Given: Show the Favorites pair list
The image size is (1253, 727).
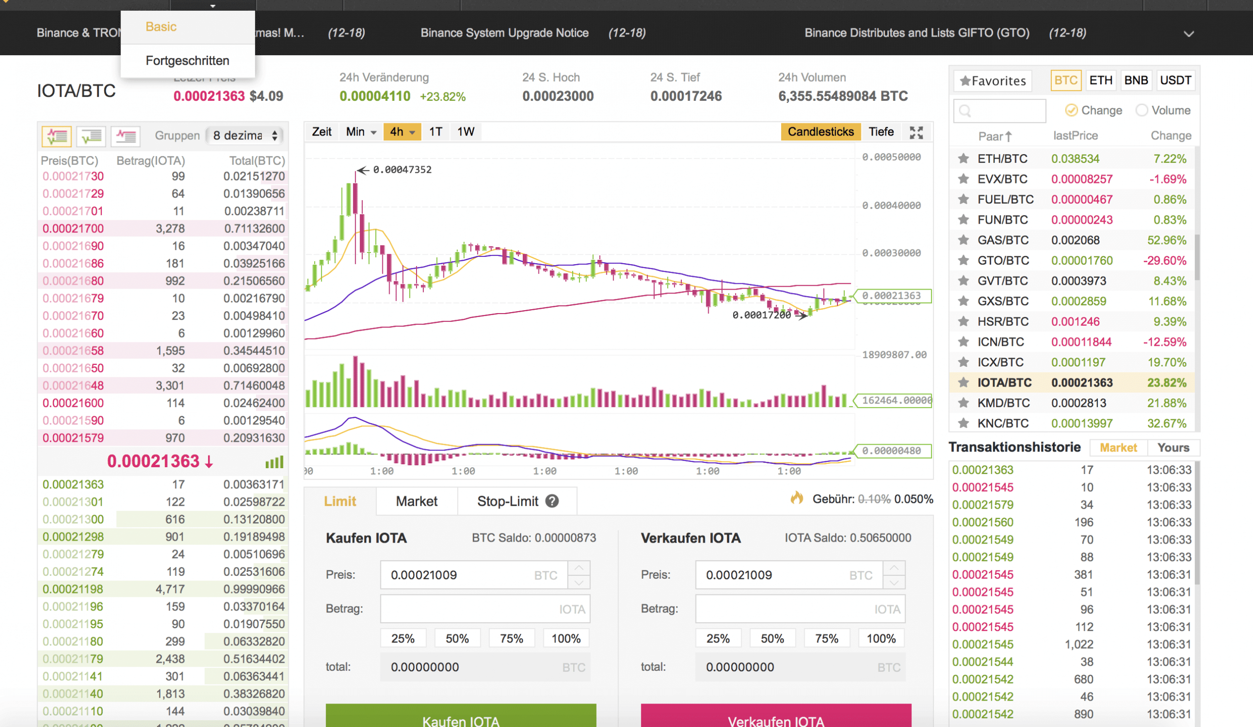Looking at the screenshot, I should (x=993, y=81).
